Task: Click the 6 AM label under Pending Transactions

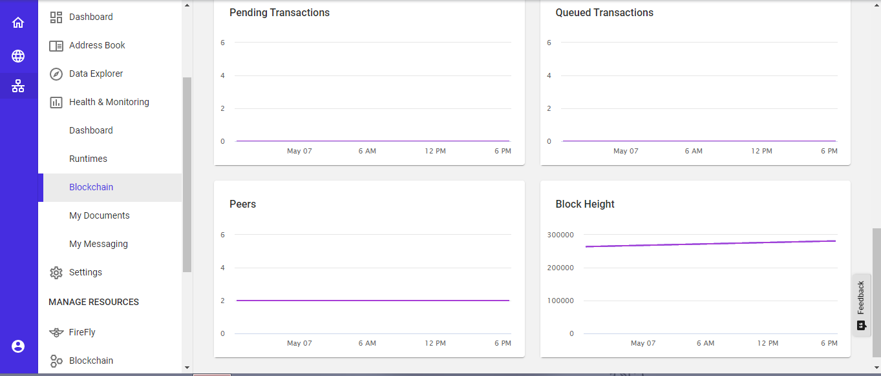Action: [x=367, y=151]
